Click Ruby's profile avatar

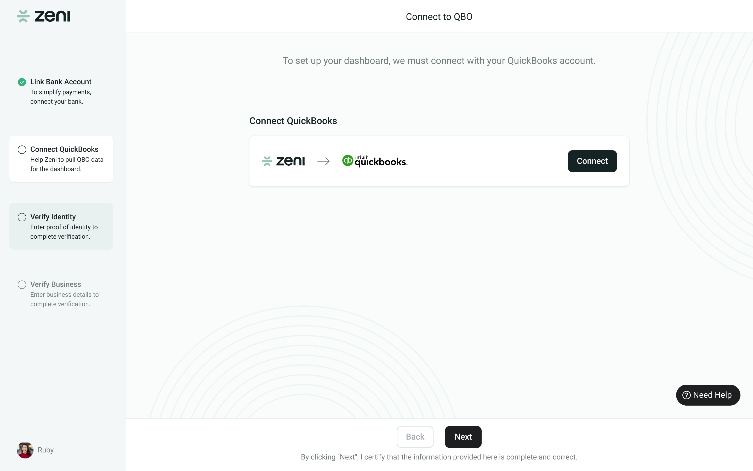25,450
